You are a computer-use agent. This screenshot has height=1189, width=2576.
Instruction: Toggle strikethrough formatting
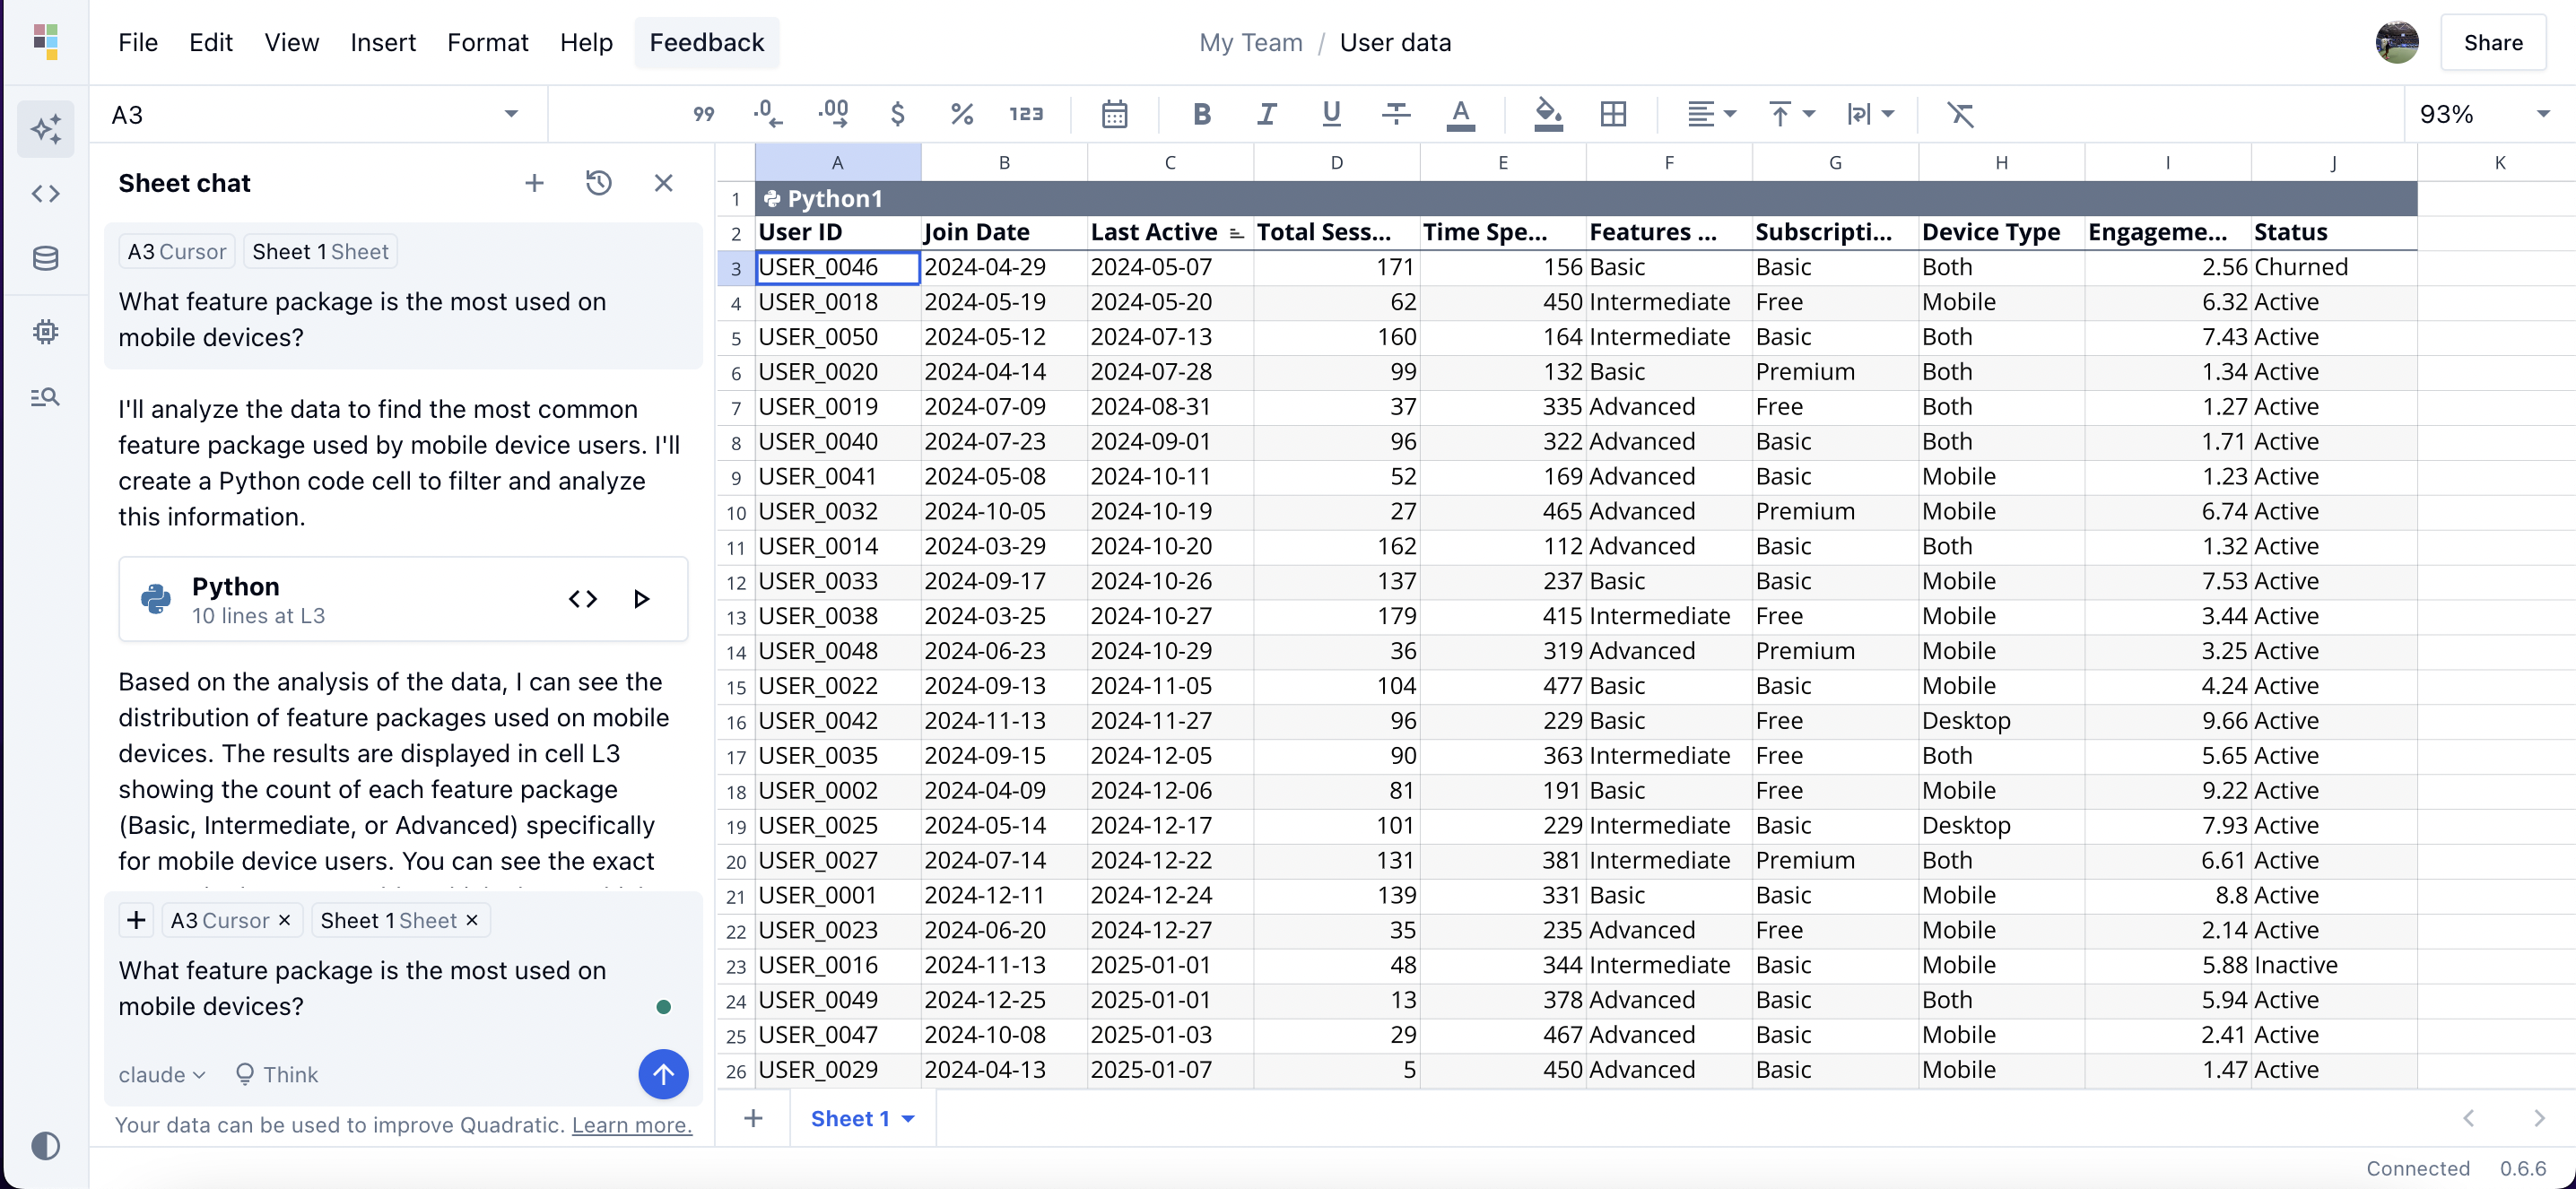coord(1396,114)
